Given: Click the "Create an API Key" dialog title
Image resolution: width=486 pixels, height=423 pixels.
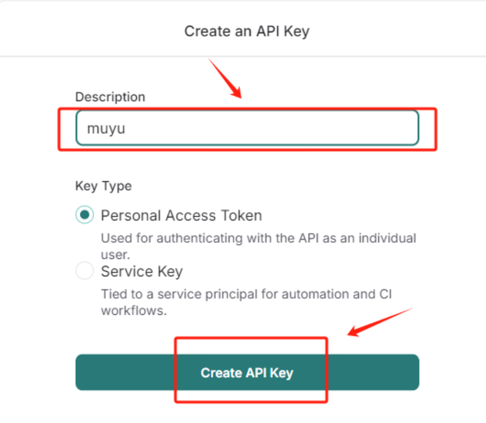Looking at the screenshot, I should click(247, 31).
